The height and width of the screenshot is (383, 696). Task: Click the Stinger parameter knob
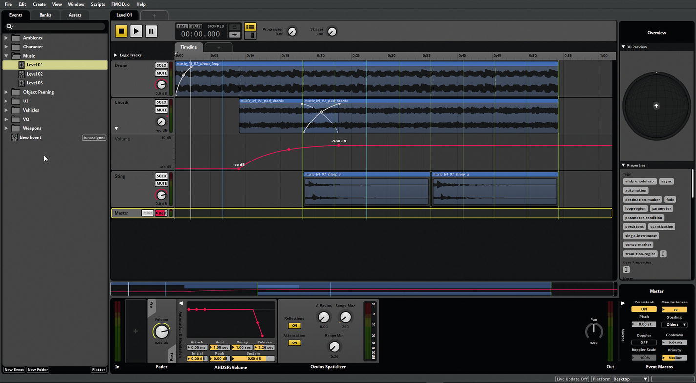tap(332, 32)
